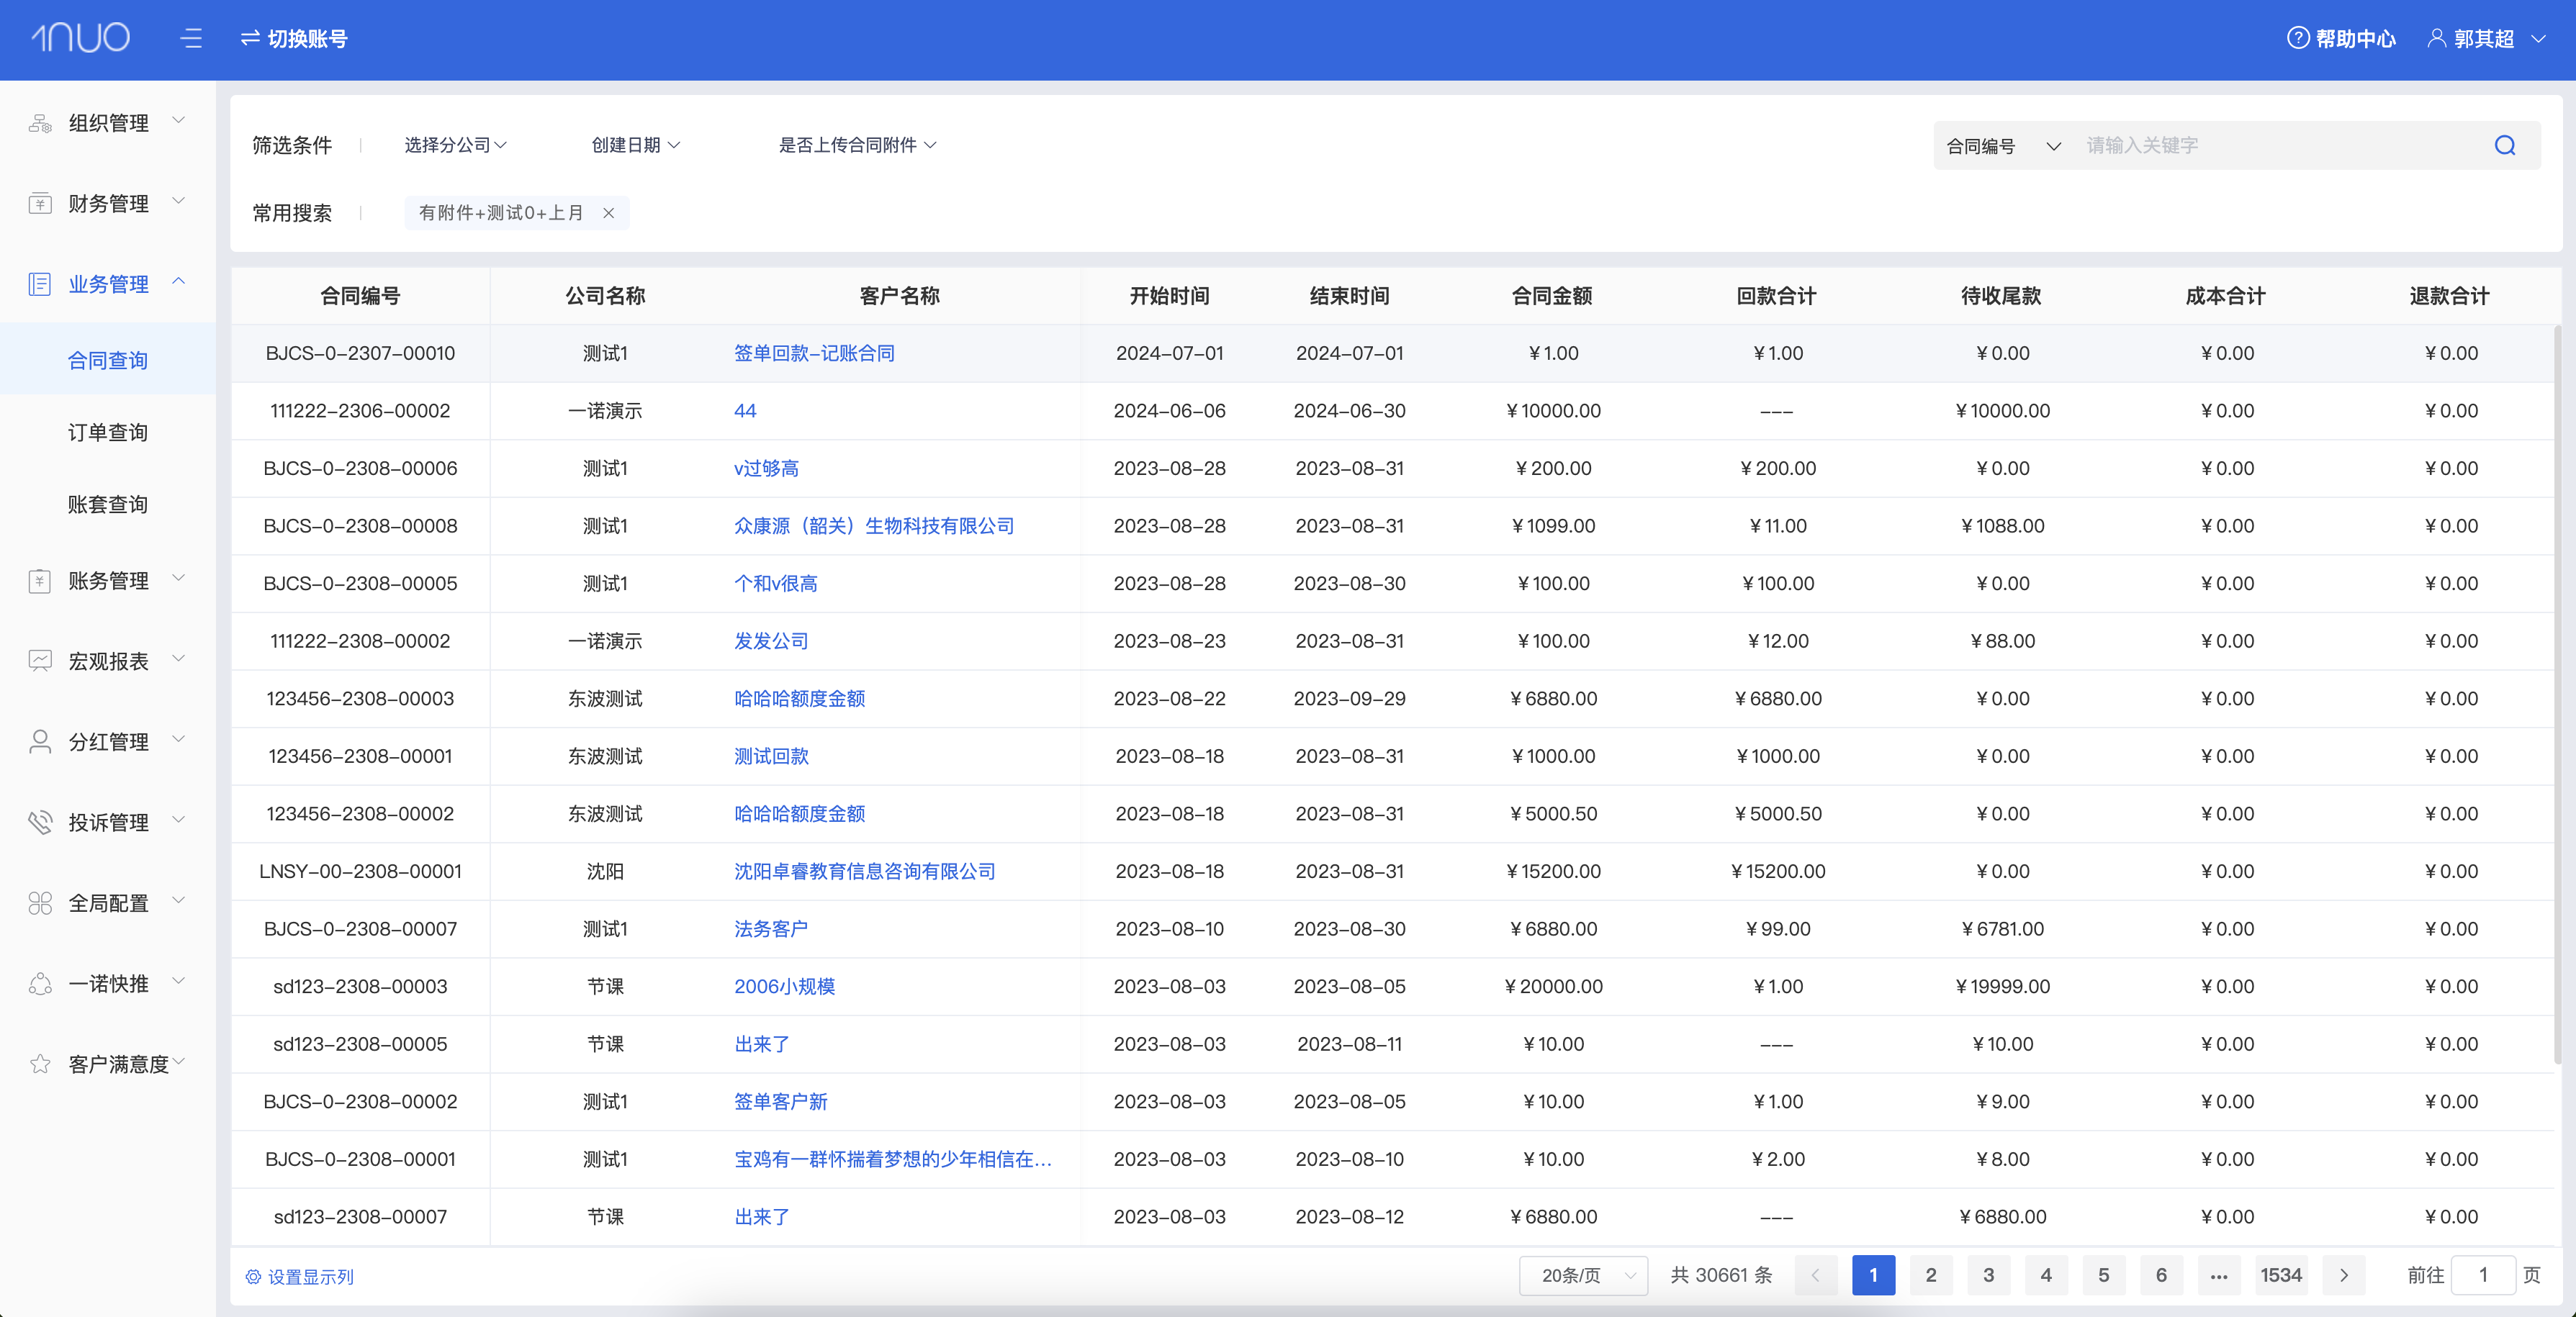Viewport: 2576px width, 1317px height.
Task: Go to next page arrow
Action: pyautogui.click(x=2343, y=1275)
